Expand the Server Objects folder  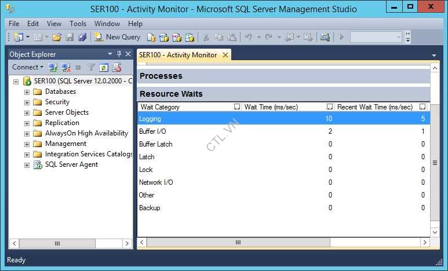point(27,113)
